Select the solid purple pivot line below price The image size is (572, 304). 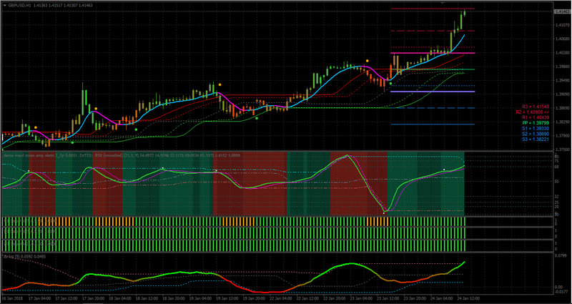click(433, 92)
